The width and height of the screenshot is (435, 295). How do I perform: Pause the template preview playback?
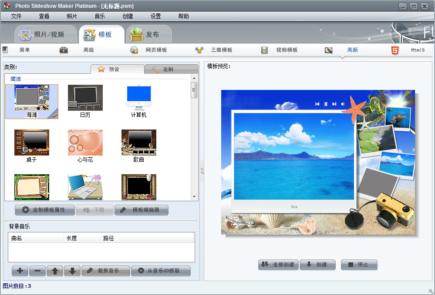click(326, 104)
